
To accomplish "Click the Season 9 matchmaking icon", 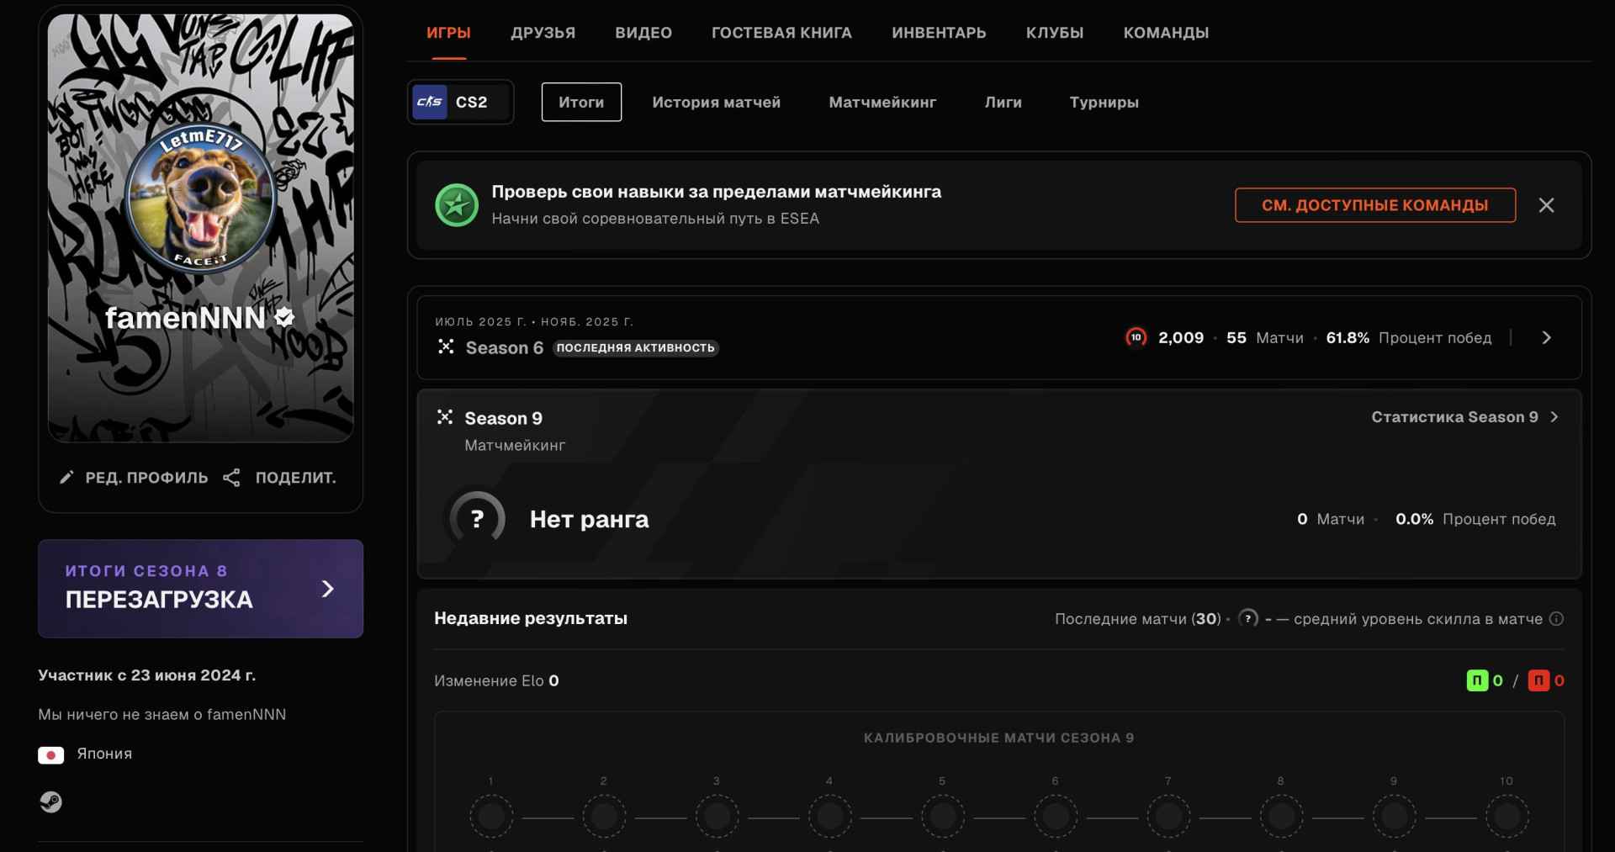I will click(445, 417).
